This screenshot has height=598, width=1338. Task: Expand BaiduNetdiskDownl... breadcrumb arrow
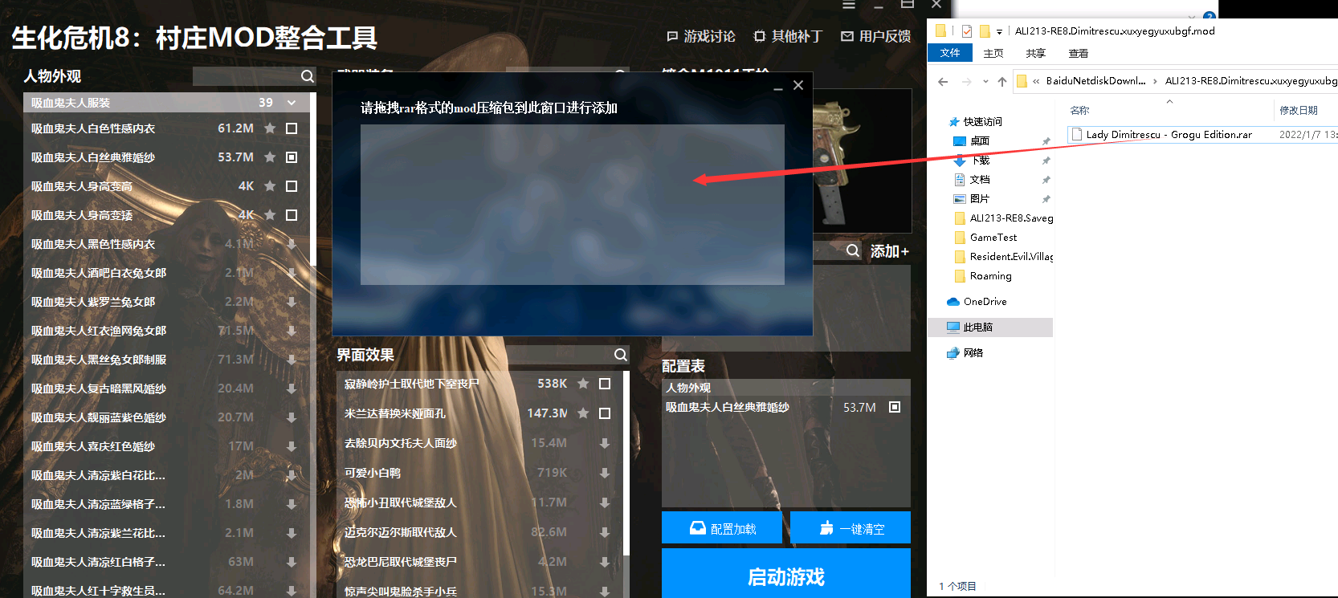(x=1155, y=81)
